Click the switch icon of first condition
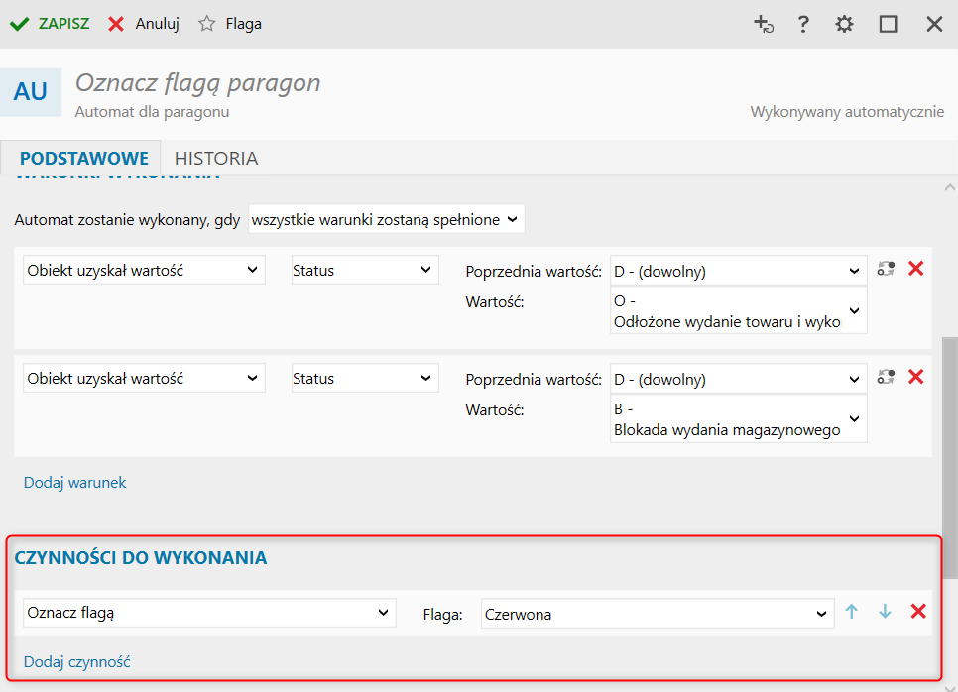 point(886,268)
